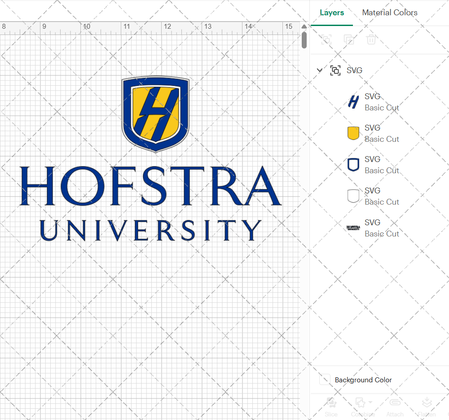Screen dimensions: 449x420
Task: Switch to the Layers tab
Action: 332,13
